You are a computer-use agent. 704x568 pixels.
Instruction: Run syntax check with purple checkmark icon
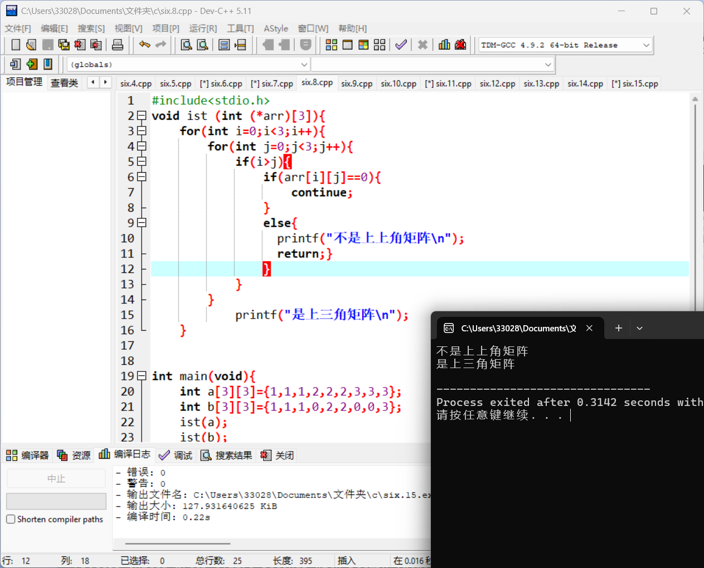pos(401,45)
